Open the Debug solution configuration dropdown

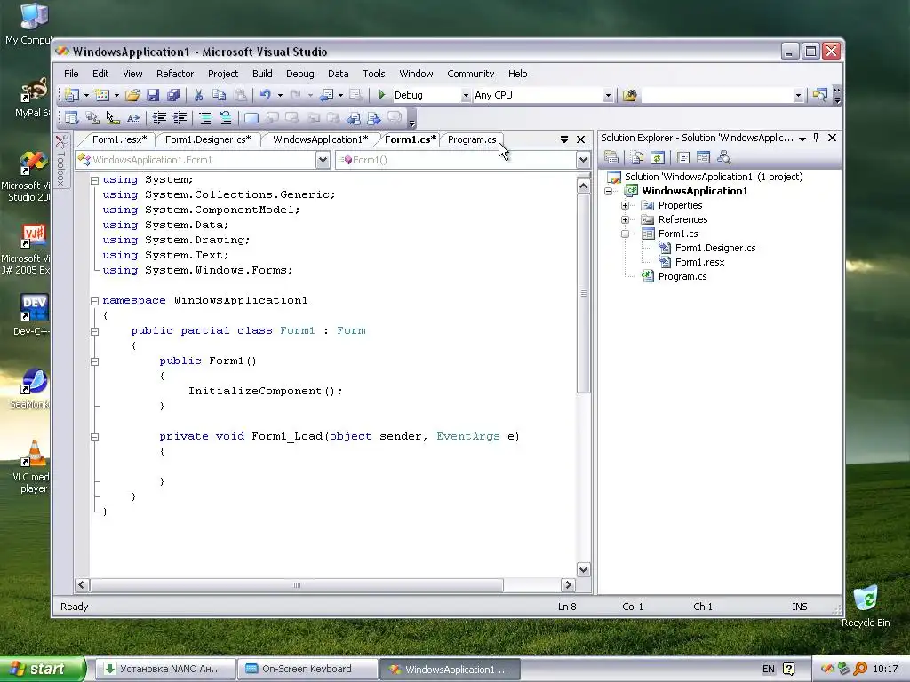[466, 95]
